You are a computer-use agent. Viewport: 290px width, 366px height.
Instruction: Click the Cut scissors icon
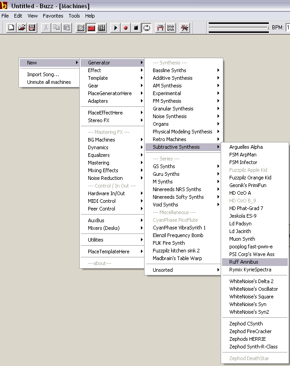point(46,28)
